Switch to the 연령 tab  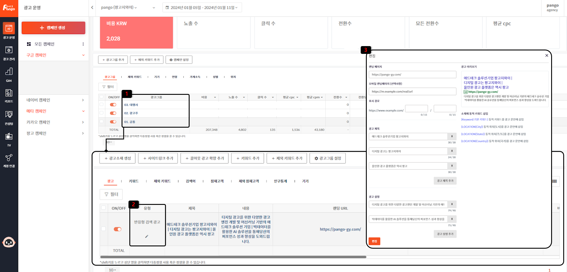tap(175, 77)
